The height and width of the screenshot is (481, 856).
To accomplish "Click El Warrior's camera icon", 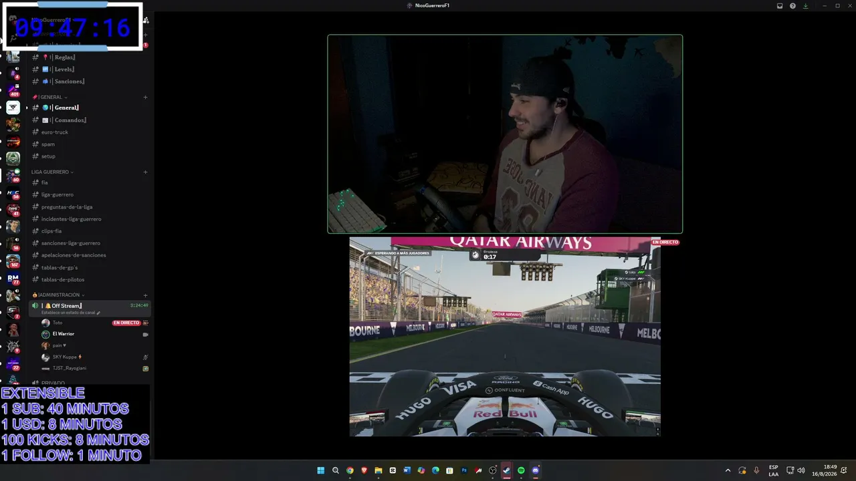I will (x=145, y=334).
